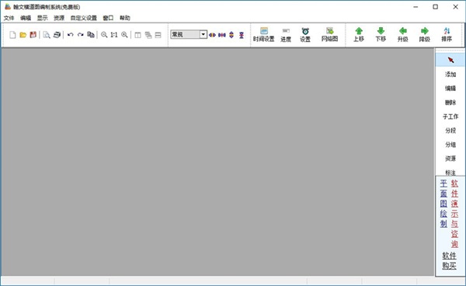Open the 帮助 menu

point(125,18)
